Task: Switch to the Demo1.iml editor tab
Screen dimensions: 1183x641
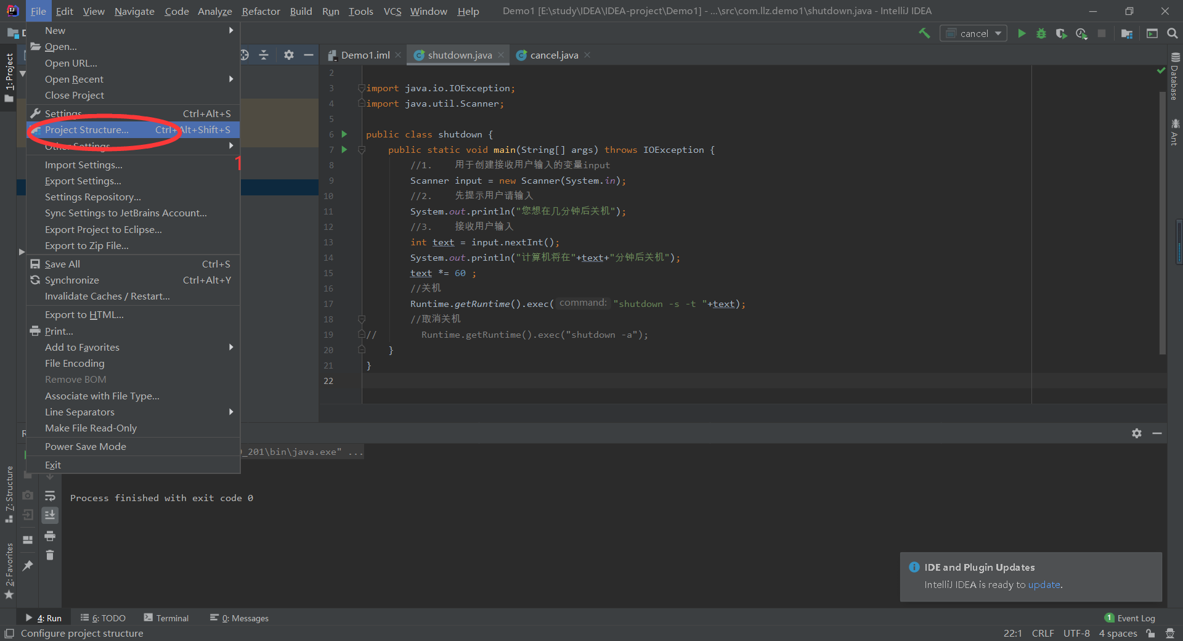Action: 365,55
